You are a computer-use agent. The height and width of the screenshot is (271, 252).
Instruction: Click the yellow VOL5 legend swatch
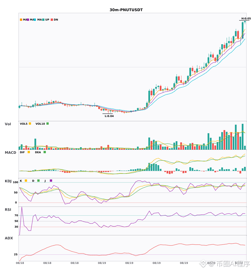click(x=30, y=124)
